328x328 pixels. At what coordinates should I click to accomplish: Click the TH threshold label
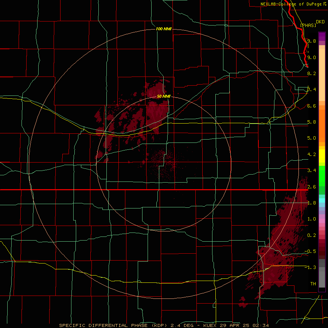[313, 284]
